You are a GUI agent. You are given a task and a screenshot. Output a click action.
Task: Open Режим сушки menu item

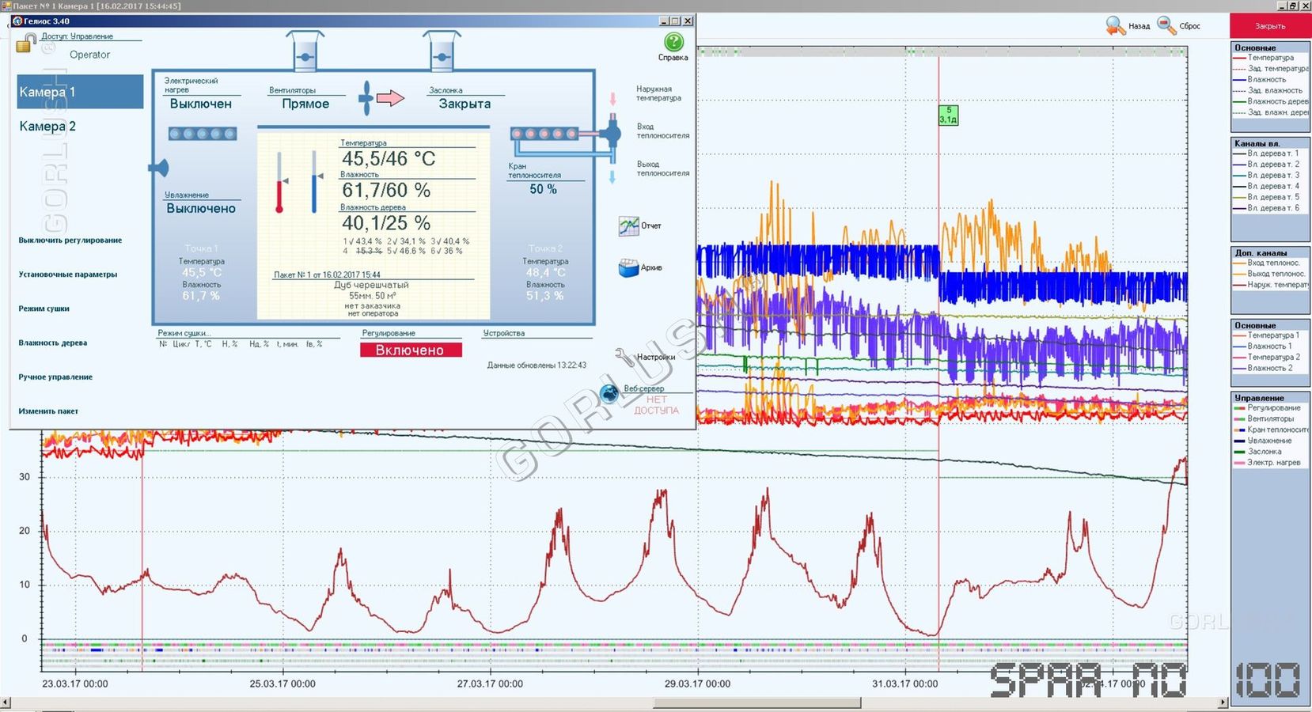point(44,309)
